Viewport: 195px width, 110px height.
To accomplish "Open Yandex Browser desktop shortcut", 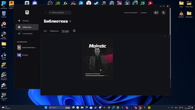I will [x=89, y=3].
